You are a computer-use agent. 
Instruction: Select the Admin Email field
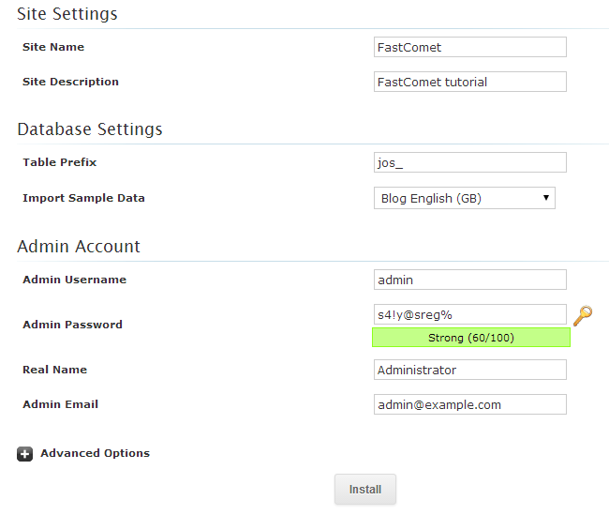[x=469, y=404]
